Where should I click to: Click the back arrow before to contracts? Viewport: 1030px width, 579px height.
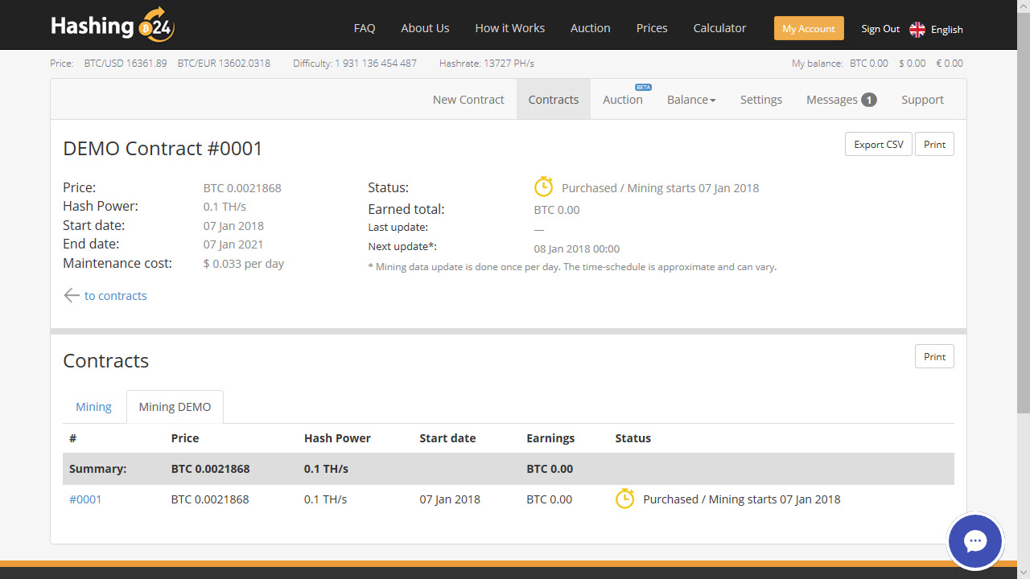click(x=72, y=295)
